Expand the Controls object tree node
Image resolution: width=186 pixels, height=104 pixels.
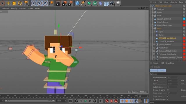coord(153,9)
